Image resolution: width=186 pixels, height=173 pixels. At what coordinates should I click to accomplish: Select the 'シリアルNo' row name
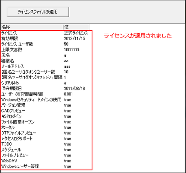click(10, 83)
